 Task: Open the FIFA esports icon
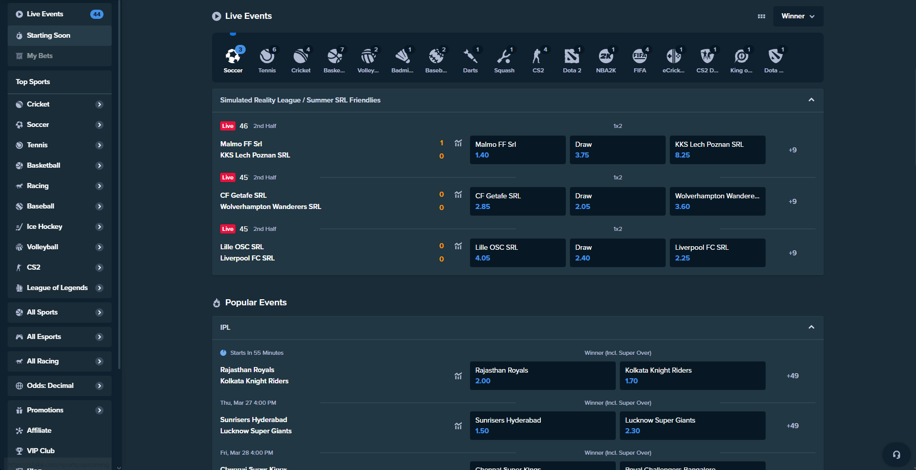640,60
